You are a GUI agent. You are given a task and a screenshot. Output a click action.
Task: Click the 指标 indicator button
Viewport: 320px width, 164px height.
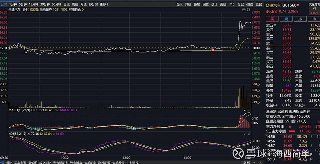[247, 162]
